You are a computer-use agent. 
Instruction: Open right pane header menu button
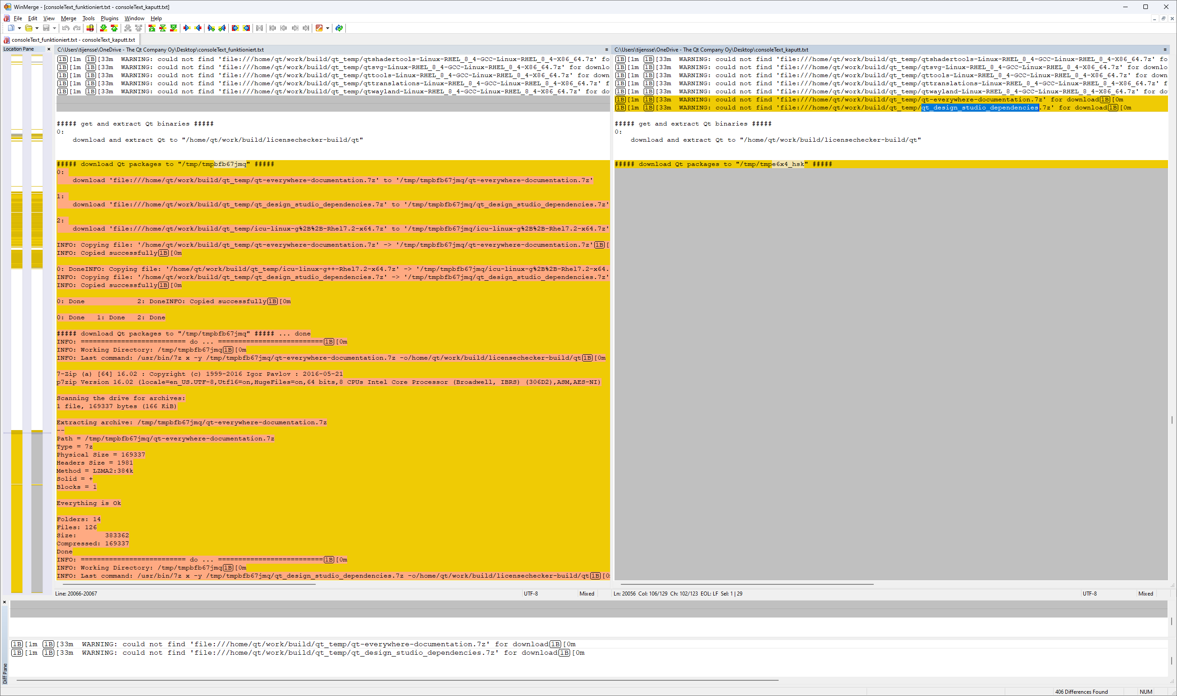point(1165,50)
